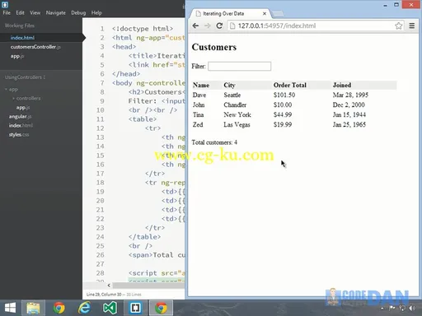Open the Debug menu in Brackets
This screenshot has width=422, height=316.
78,12
